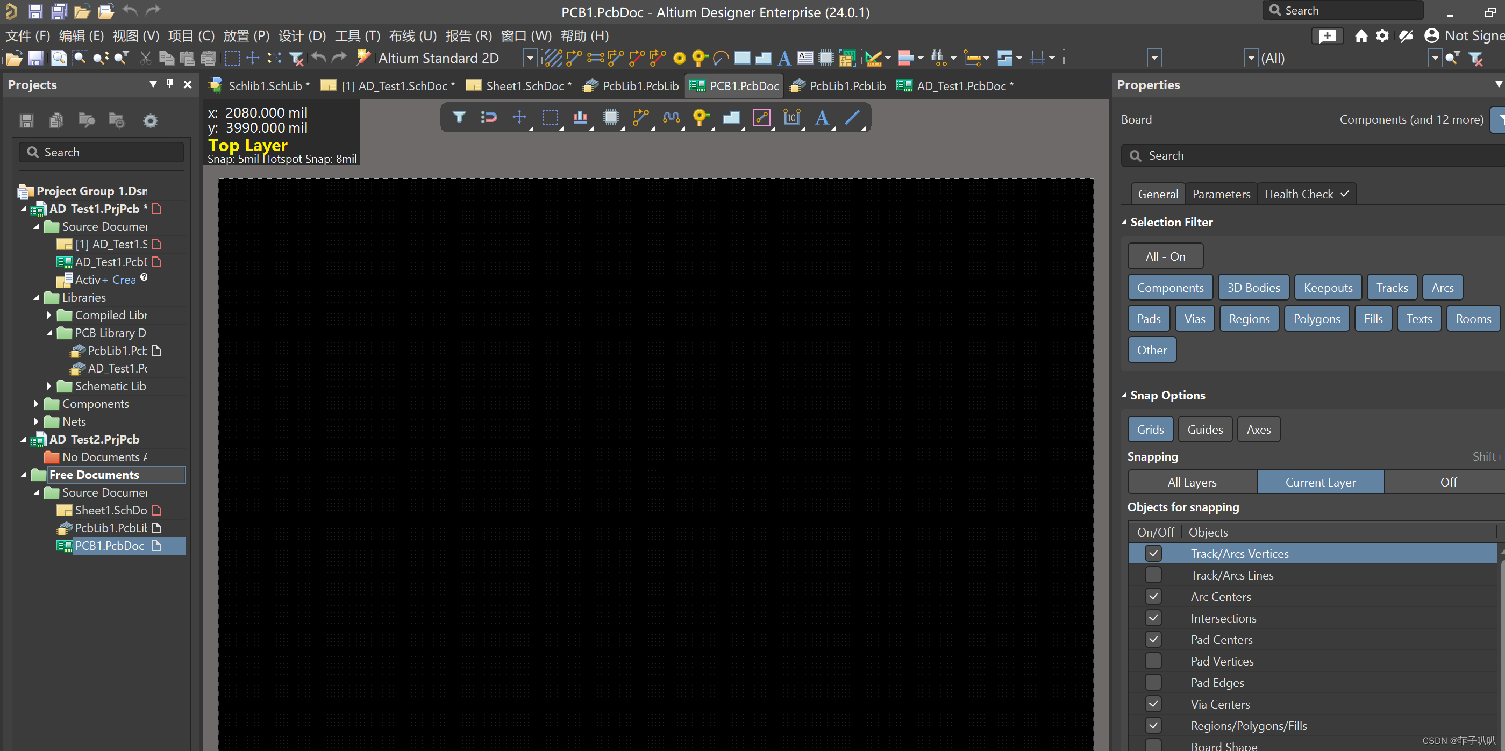Expand the Nets folder in project tree
Screen dimensions: 1505x751
tap(36, 421)
